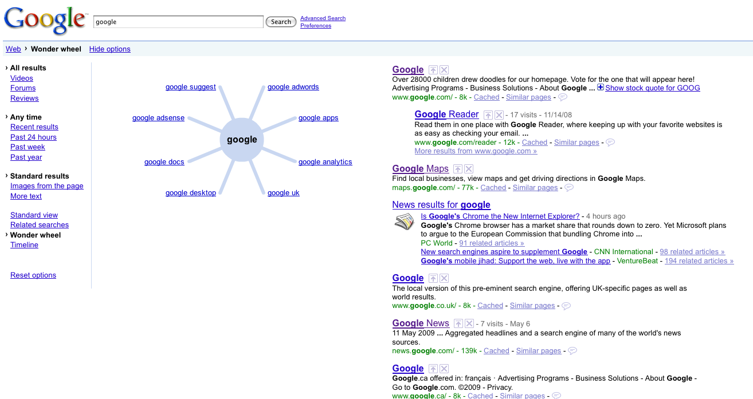Open 'New search engines aspire to supplement Google'

[504, 252]
